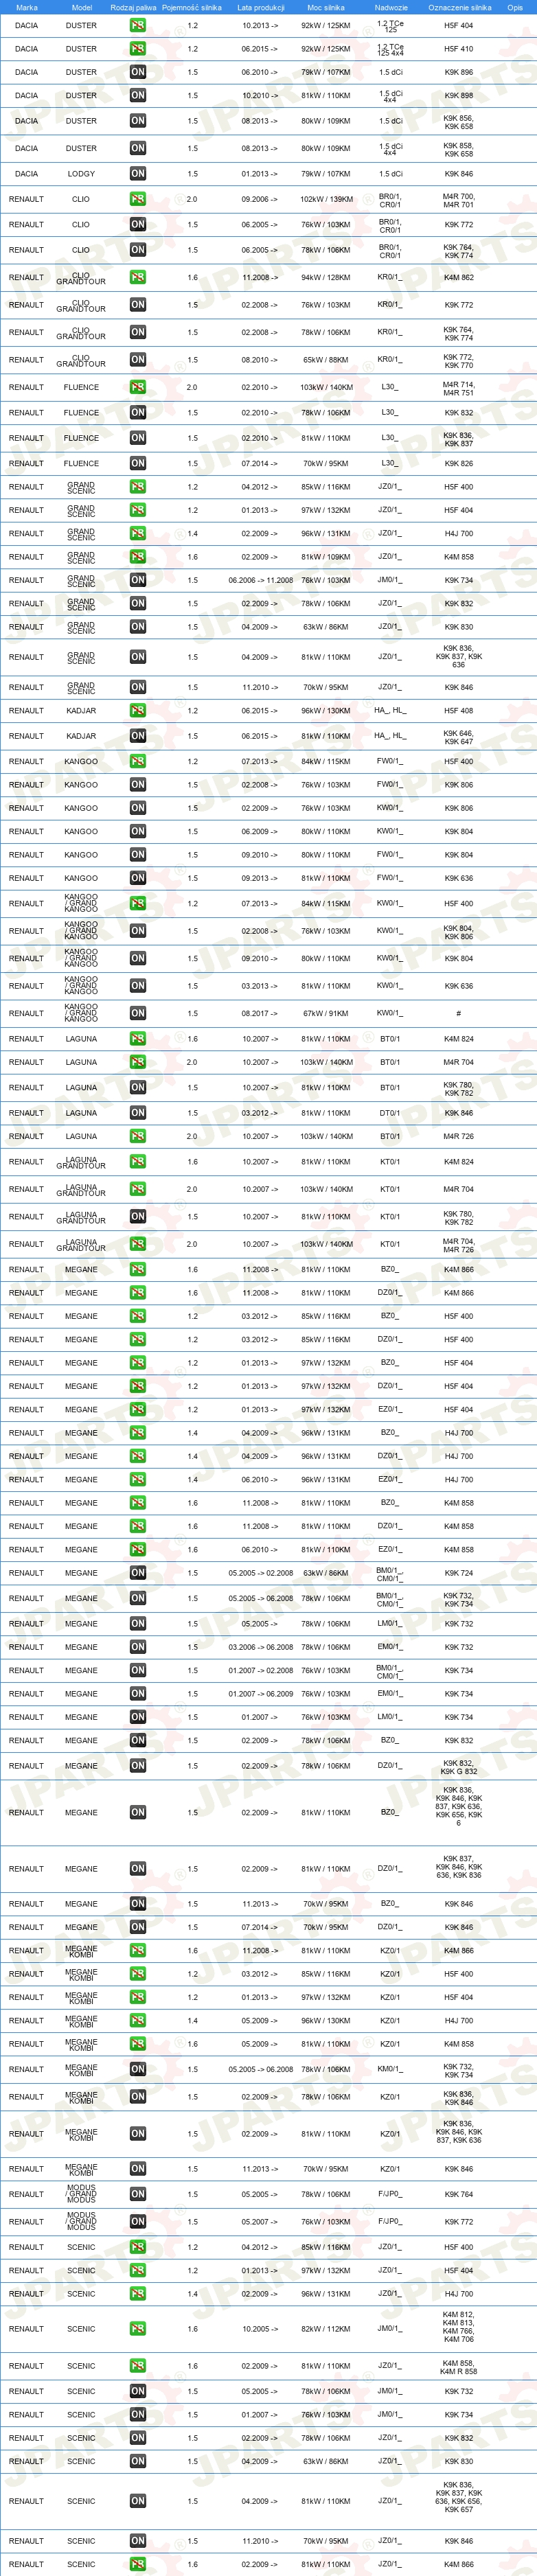Click ON icon in Megane Kombi KM0/1_ row

(138, 2070)
